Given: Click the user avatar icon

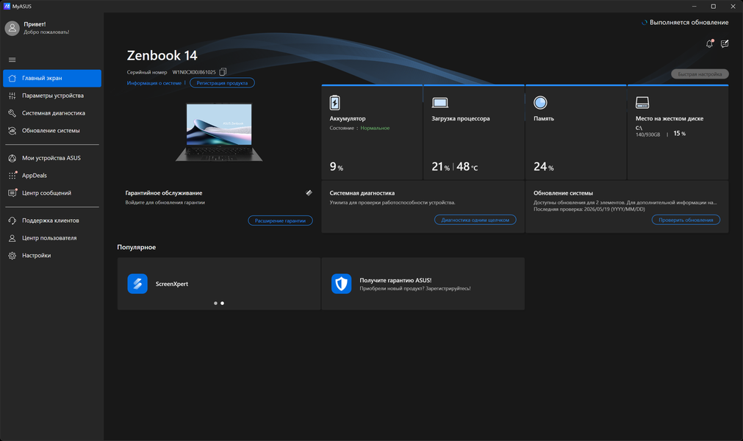Looking at the screenshot, I should pyautogui.click(x=12, y=28).
